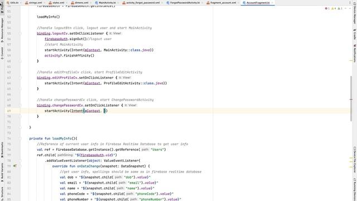Click the warning count indicator
Viewport: 357px width, 201px height.
[334, 8]
